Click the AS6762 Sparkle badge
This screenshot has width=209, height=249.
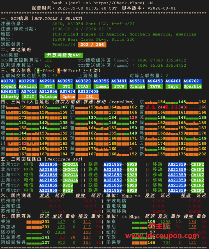[192, 84]
